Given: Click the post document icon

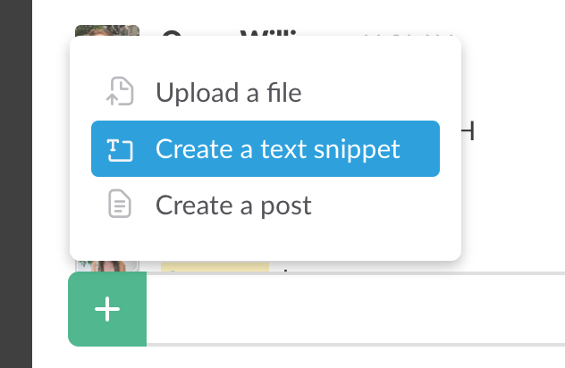Looking at the screenshot, I should 120,205.
